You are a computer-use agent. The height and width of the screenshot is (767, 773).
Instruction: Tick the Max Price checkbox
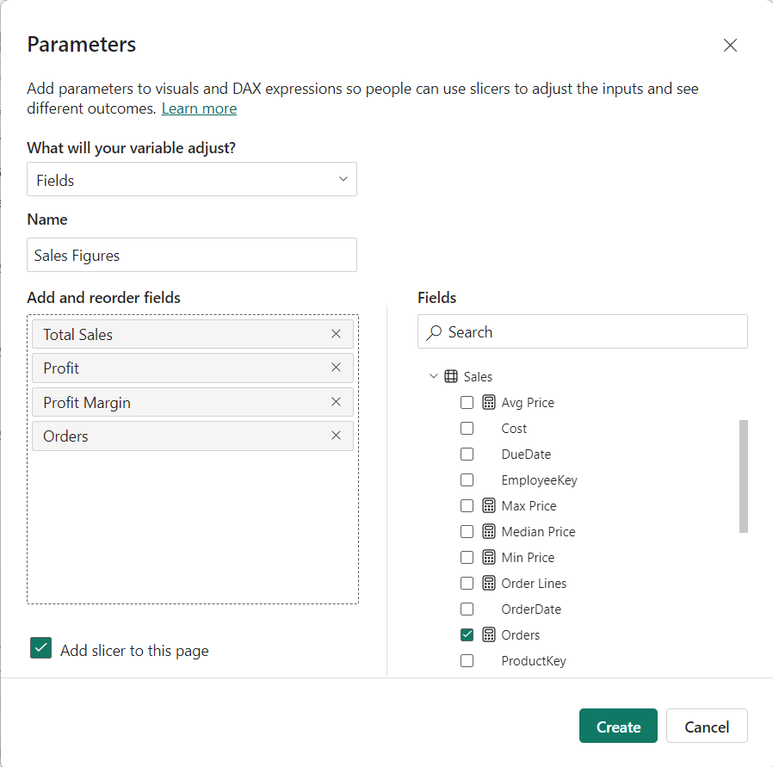(467, 505)
